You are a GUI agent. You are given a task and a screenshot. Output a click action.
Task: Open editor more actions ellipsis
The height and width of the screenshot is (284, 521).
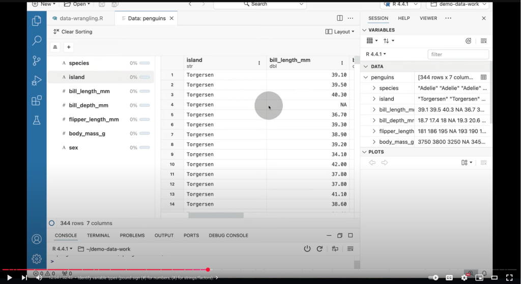pyautogui.click(x=351, y=18)
